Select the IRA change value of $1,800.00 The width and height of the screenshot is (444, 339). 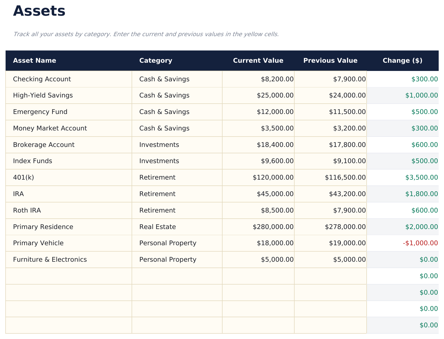(x=421, y=194)
